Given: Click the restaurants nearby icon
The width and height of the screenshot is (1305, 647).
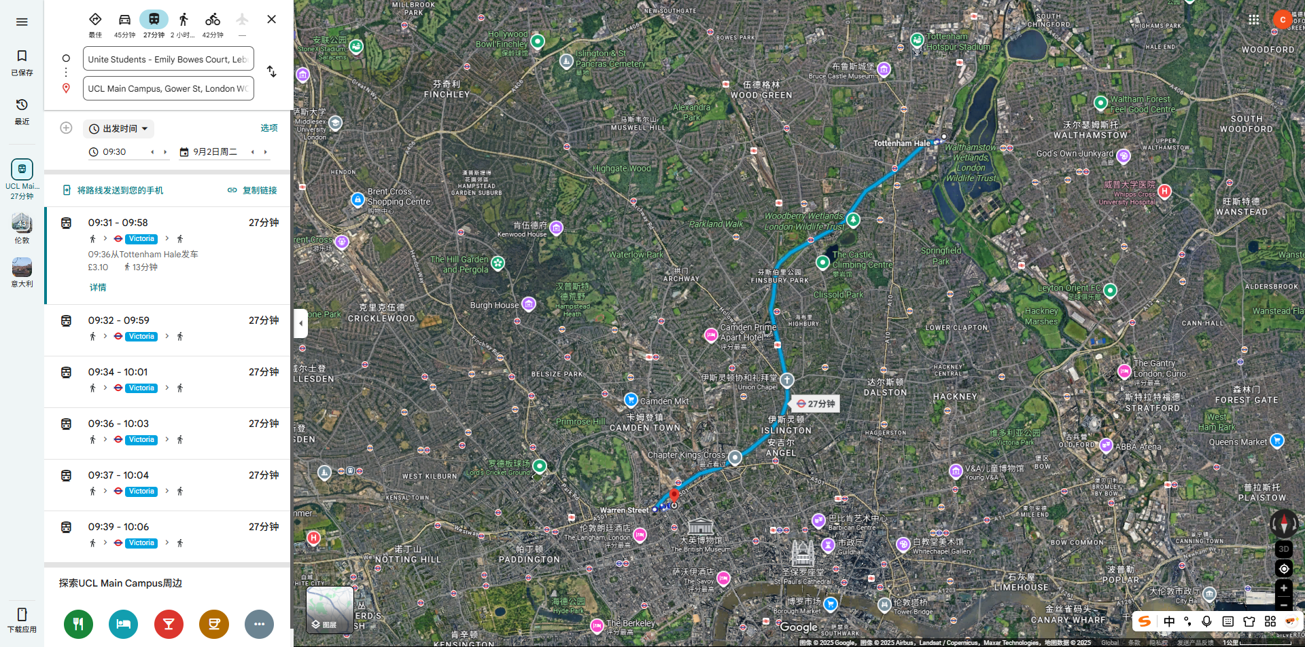Looking at the screenshot, I should (78, 624).
